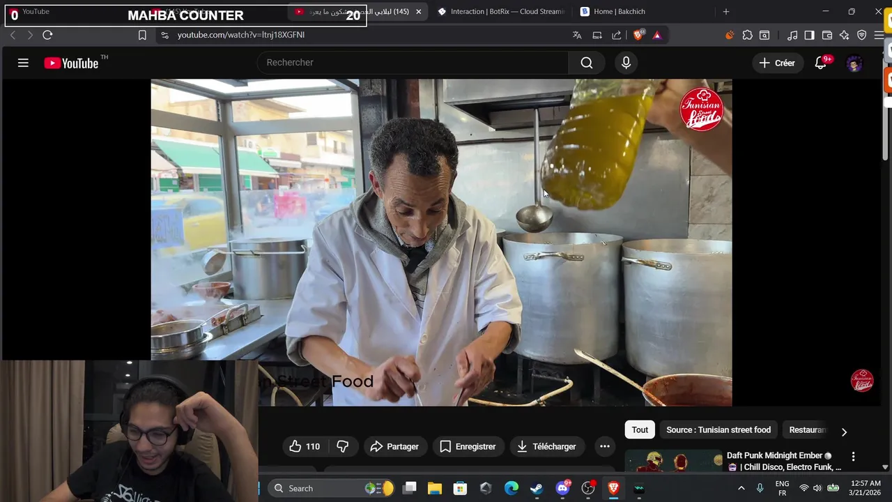Image resolution: width=892 pixels, height=502 pixels.
Task: Bookmark this page icon
Action: pyautogui.click(x=142, y=35)
